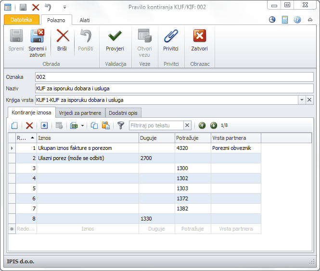The height and width of the screenshot is (271, 320).
Task: Click the Naziv input field
Action: tap(174, 88)
